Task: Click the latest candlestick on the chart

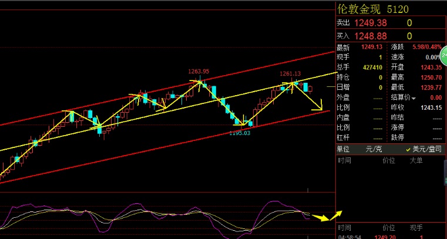Action: (310, 89)
